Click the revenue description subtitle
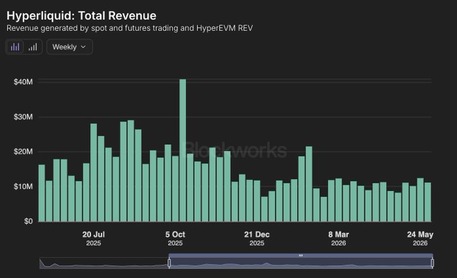This screenshot has height=278, width=457. click(x=130, y=28)
